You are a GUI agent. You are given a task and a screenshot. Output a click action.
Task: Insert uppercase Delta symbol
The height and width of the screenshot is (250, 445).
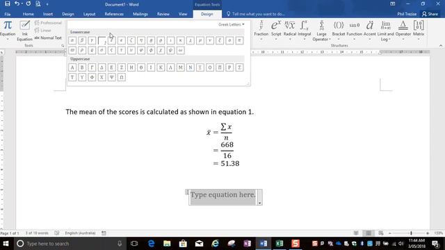pyautogui.click(x=102, y=67)
